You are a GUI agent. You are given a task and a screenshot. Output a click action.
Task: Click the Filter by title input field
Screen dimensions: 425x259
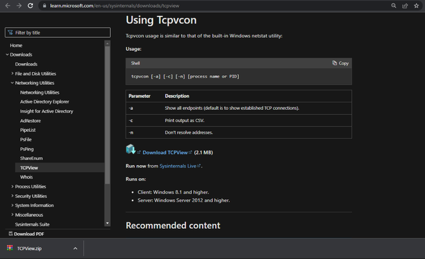(57, 32)
